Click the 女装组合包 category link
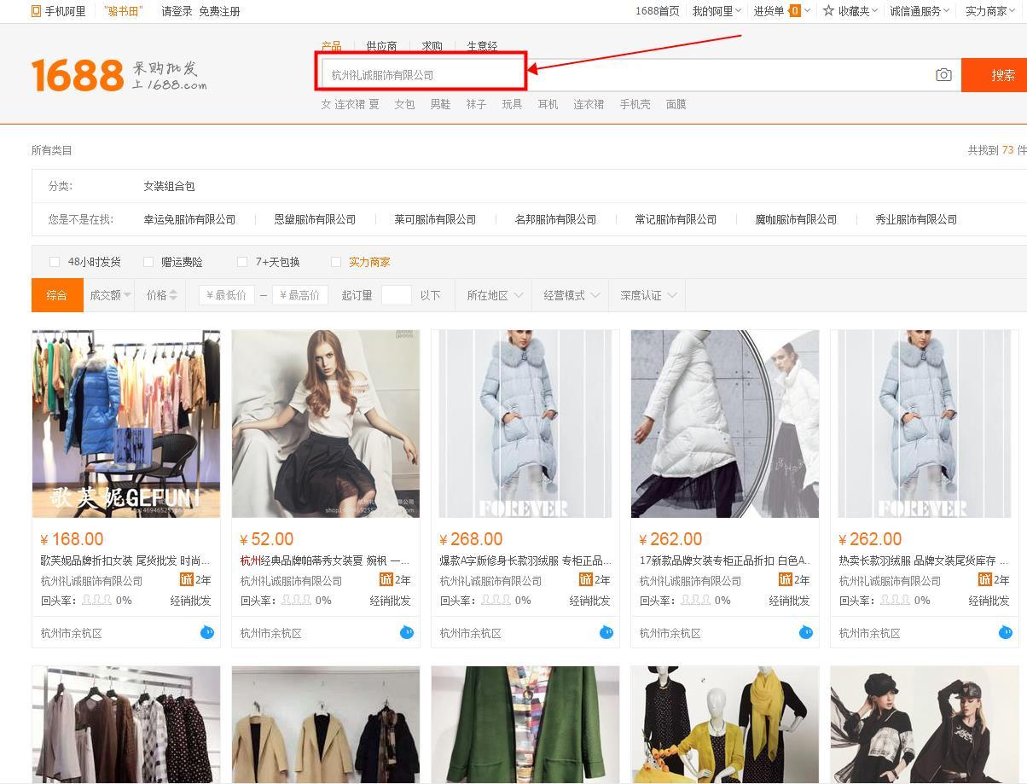The height and width of the screenshot is (784, 1027). coord(169,186)
